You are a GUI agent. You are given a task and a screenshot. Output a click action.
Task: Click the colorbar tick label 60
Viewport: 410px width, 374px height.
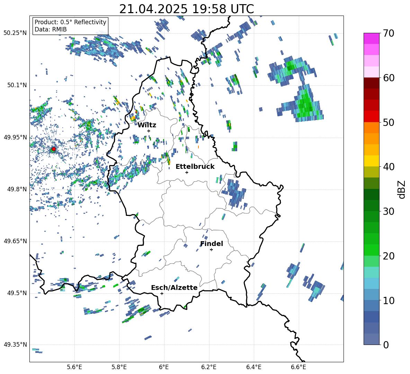pos(388,78)
